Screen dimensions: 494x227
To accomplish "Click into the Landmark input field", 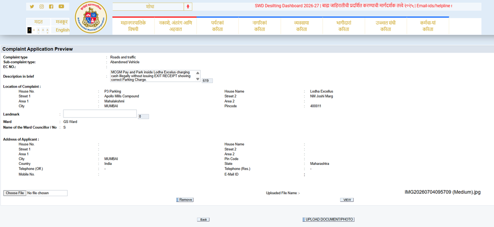I will pos(100,114).
